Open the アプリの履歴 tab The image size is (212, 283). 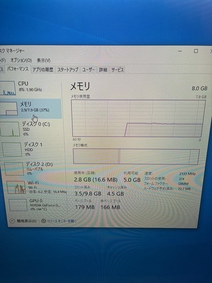click(43, 70)
